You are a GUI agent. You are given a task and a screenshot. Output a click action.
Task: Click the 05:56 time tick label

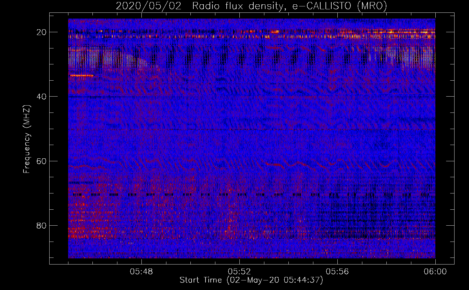point(337,272)
